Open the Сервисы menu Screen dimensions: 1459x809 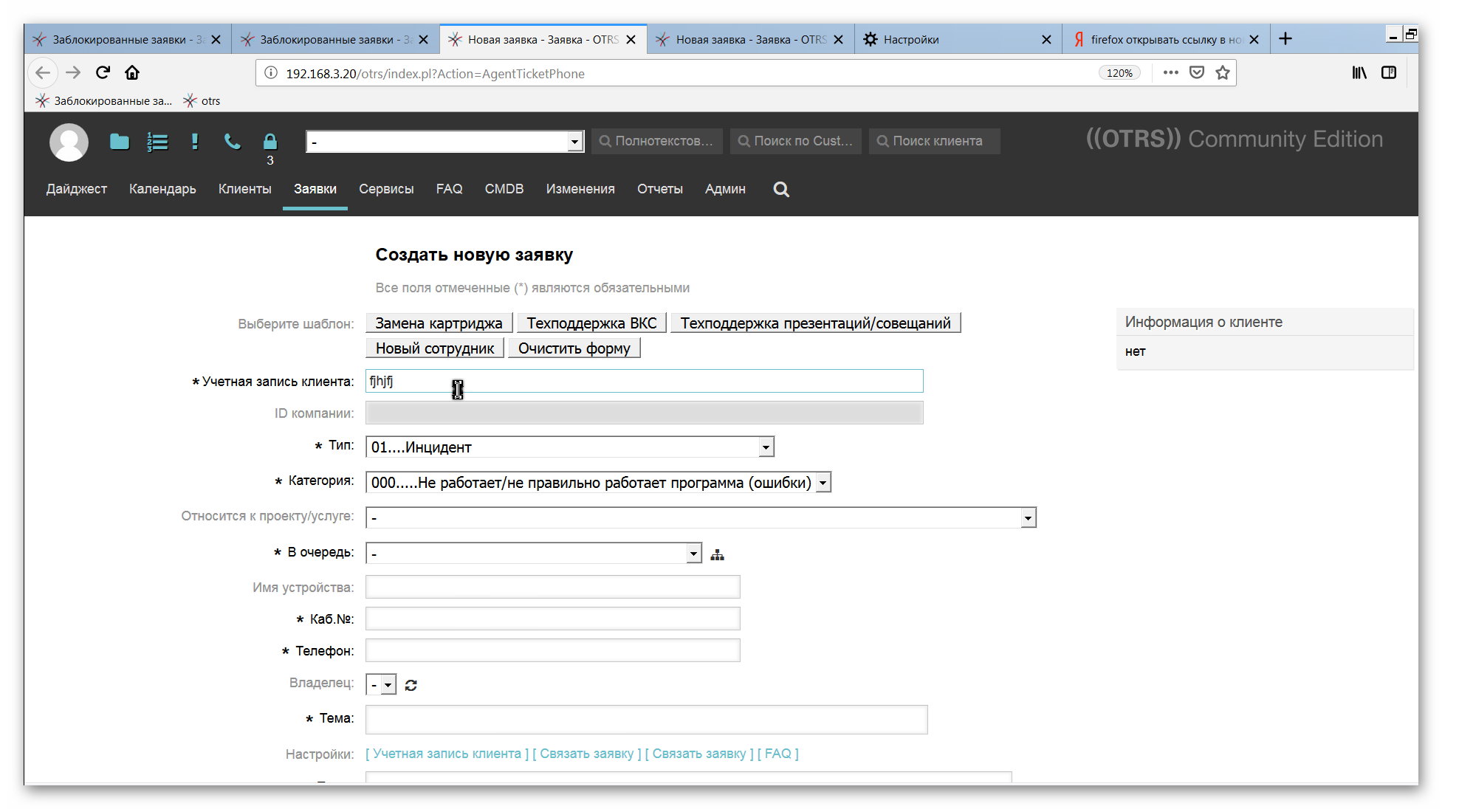coord(386,189)
